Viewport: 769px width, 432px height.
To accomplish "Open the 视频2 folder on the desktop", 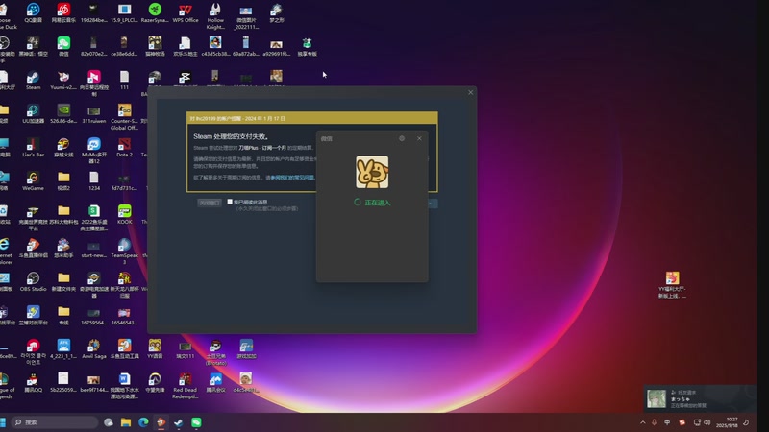I will click(63, 181).
